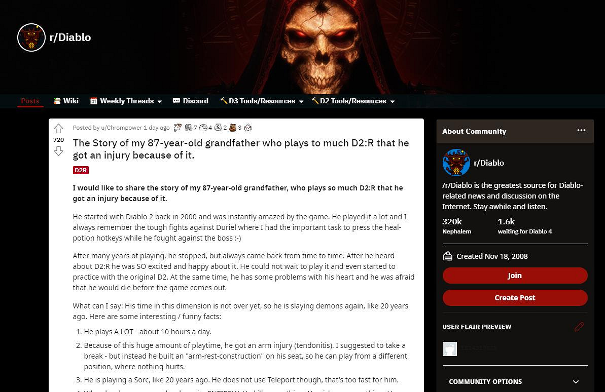
Task: Switch to the Posts tab
Action: [x=30, y=101]
